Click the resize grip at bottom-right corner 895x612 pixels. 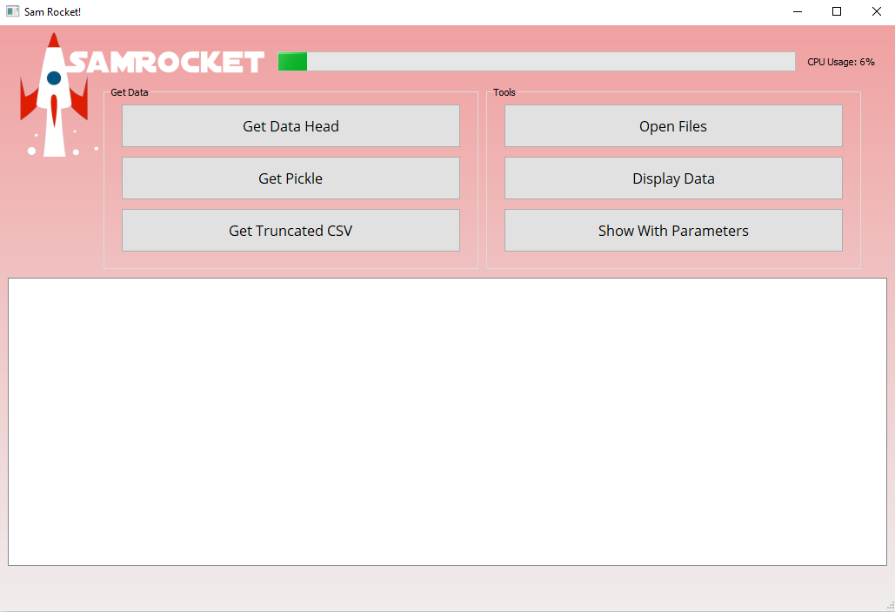(x=889, y=606)
